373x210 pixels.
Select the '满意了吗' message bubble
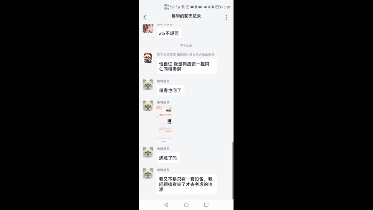click(168, 158)
